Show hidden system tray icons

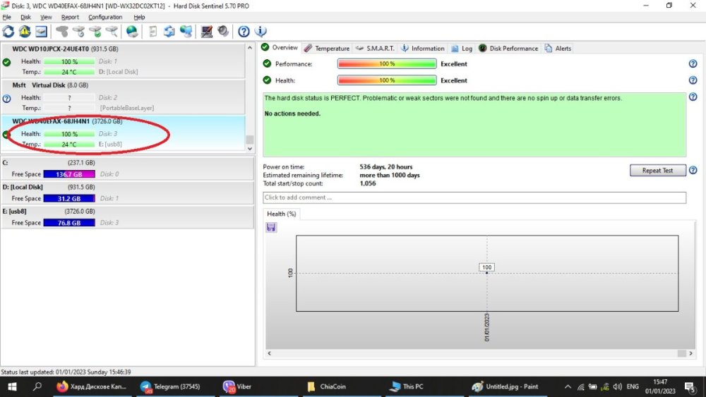pyautogui.click(x=568, y=386)
